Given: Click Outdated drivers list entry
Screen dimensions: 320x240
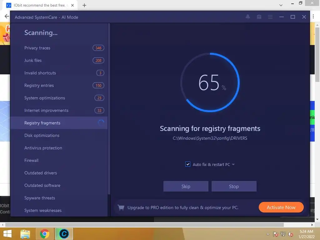Looking at the screenshot, I should click(x=59, y=173).
